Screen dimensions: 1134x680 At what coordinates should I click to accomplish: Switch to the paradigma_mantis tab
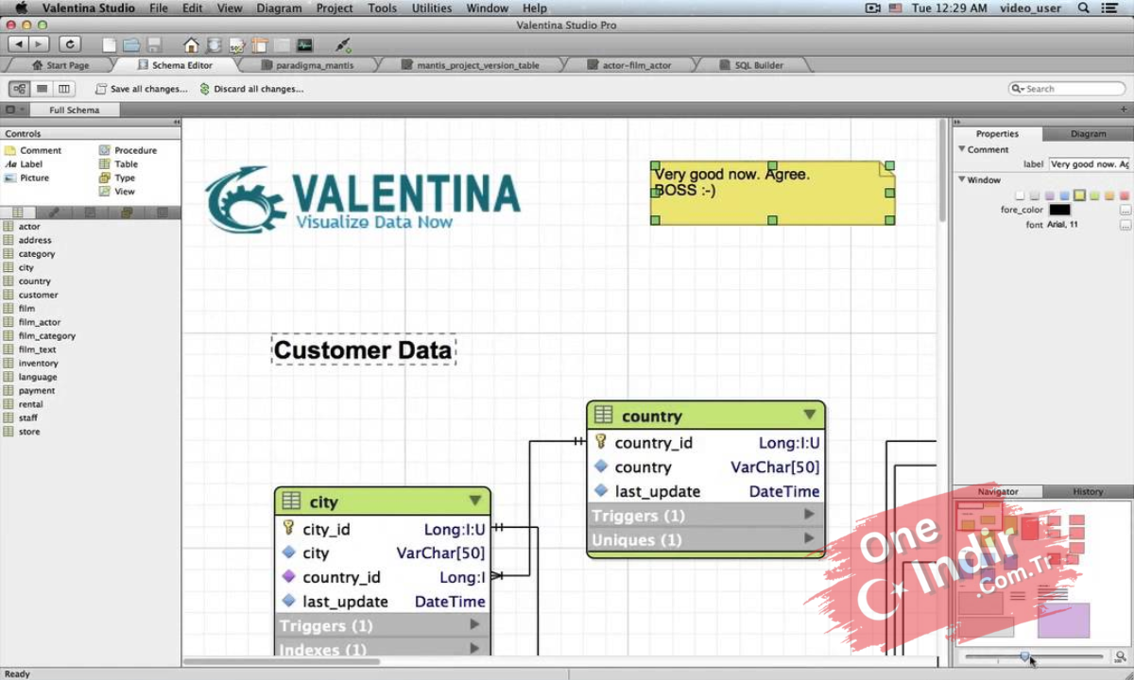click(x=309, y=65)
